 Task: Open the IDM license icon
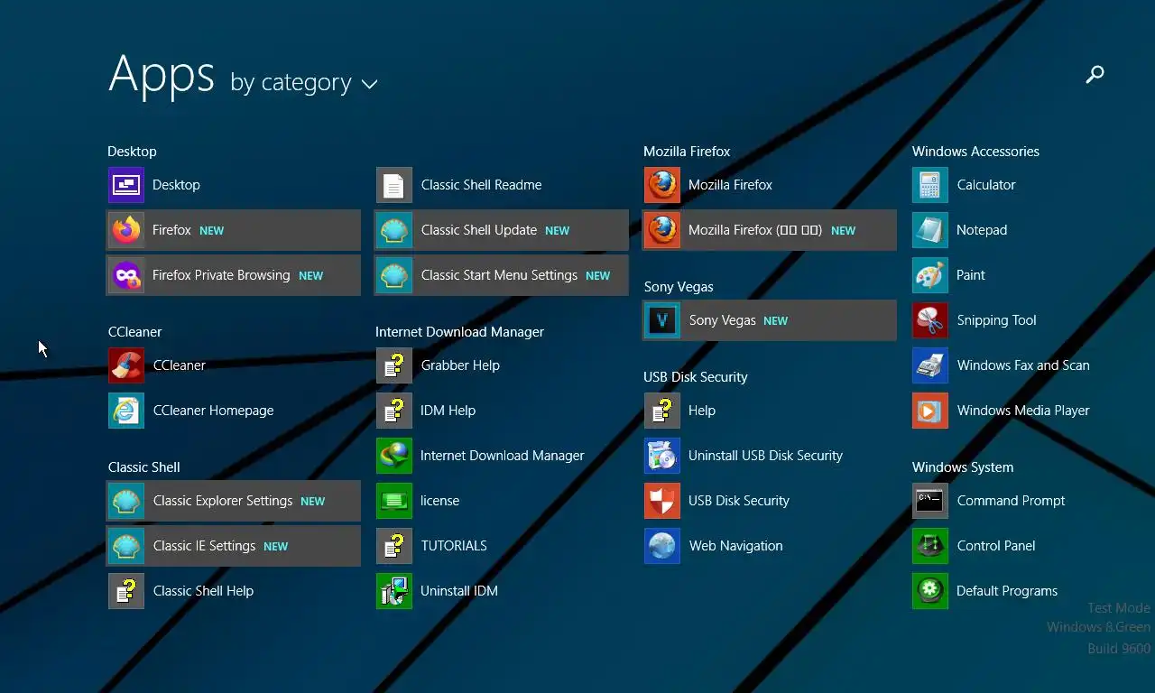coord(394,501)
